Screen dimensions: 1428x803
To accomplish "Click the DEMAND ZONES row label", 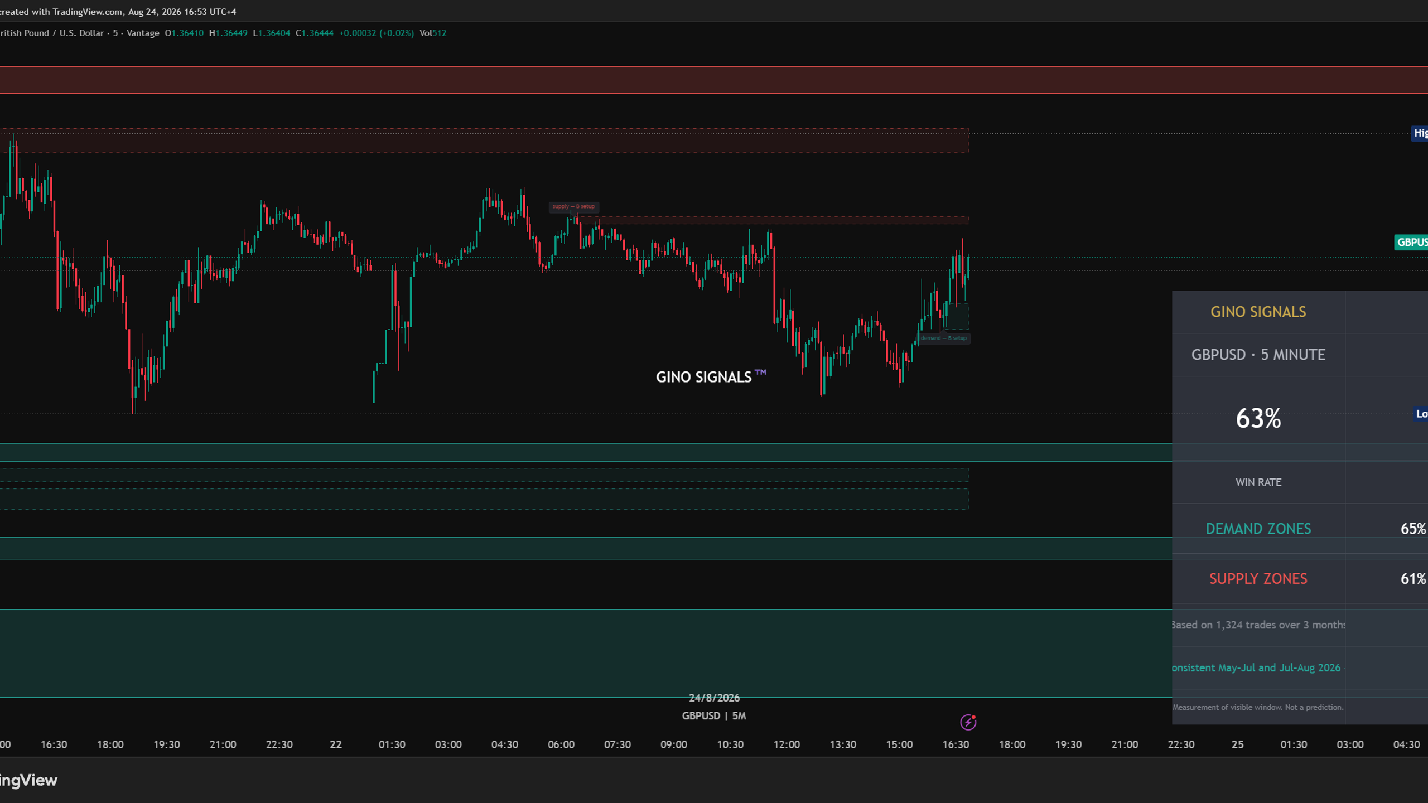I will click(x=1258, y=529).
